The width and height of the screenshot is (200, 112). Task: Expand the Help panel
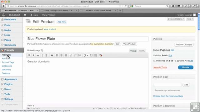click(190, 19)
